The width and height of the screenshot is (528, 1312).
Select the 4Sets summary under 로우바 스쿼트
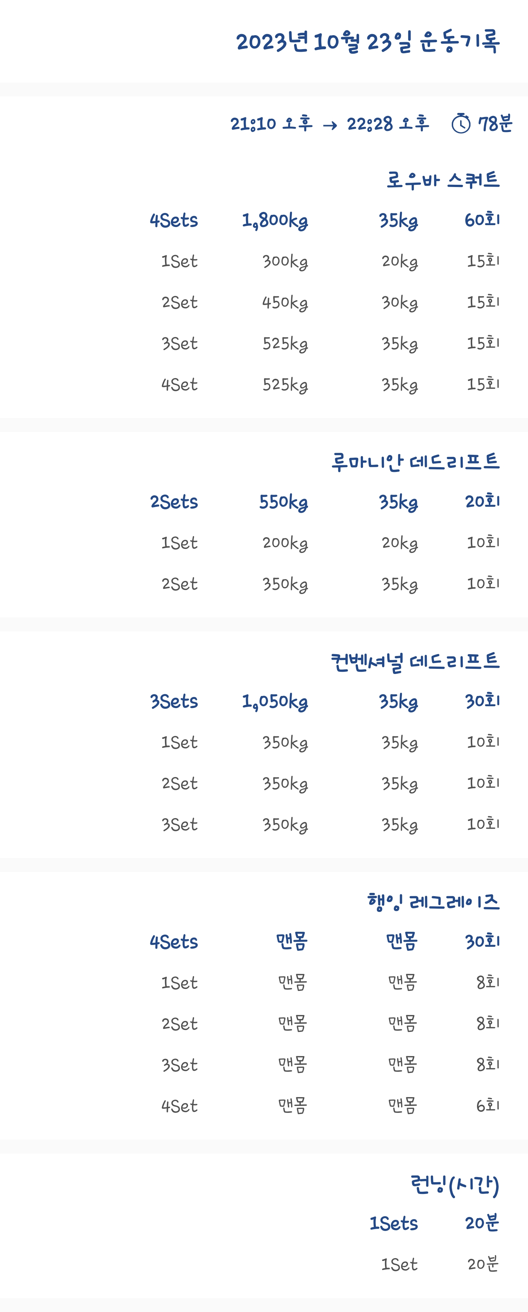pos(174,220)
